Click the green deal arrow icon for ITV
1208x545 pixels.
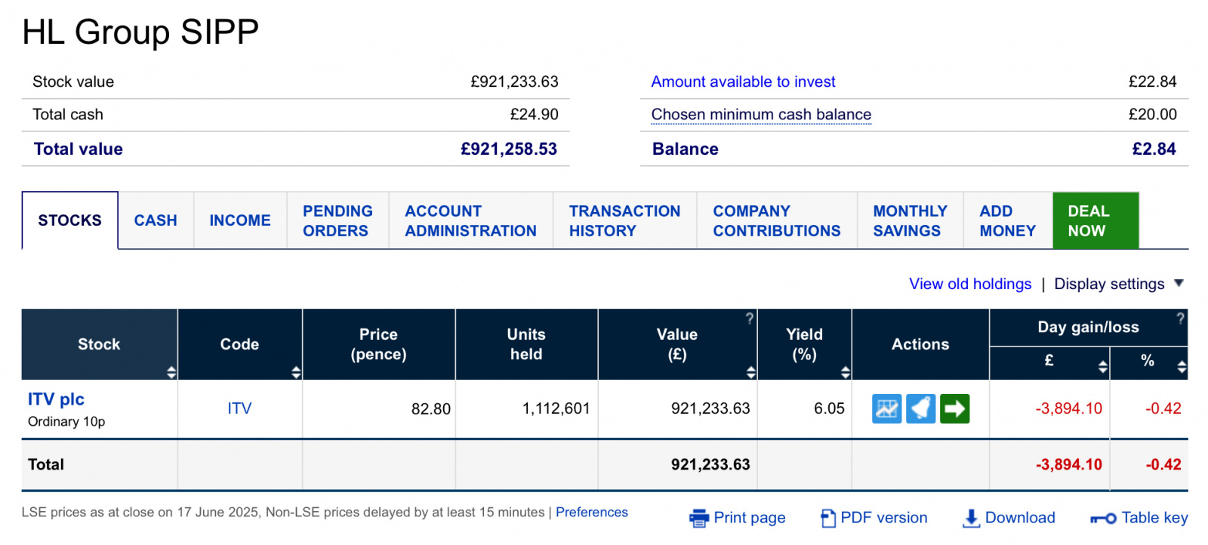tap(954, 408)
